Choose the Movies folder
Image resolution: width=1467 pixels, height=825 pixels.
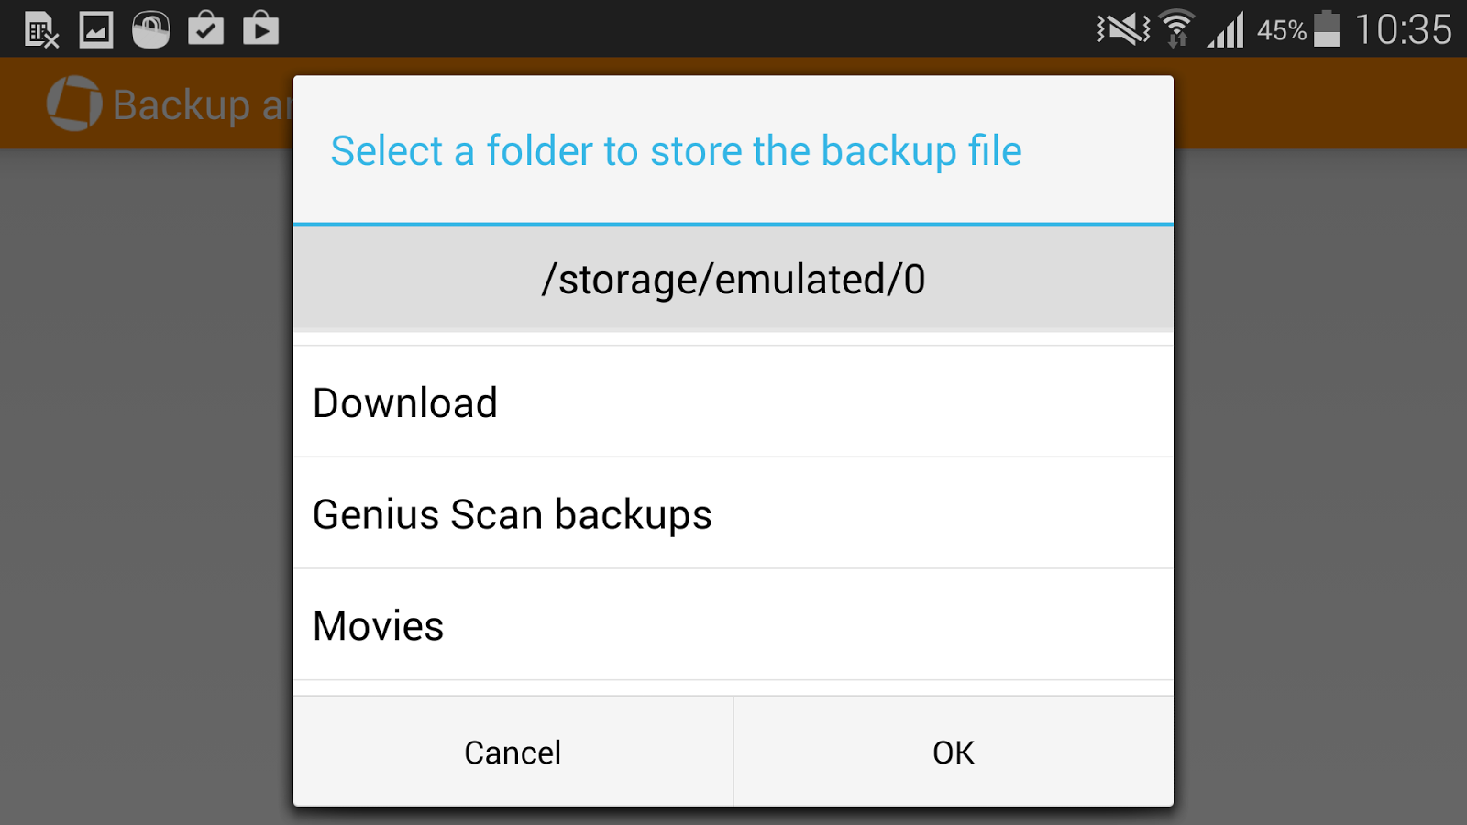[x=733, y=625]
